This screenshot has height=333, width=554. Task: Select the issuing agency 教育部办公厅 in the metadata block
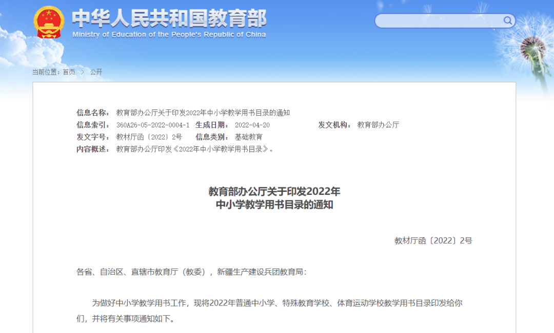(378, 125)
